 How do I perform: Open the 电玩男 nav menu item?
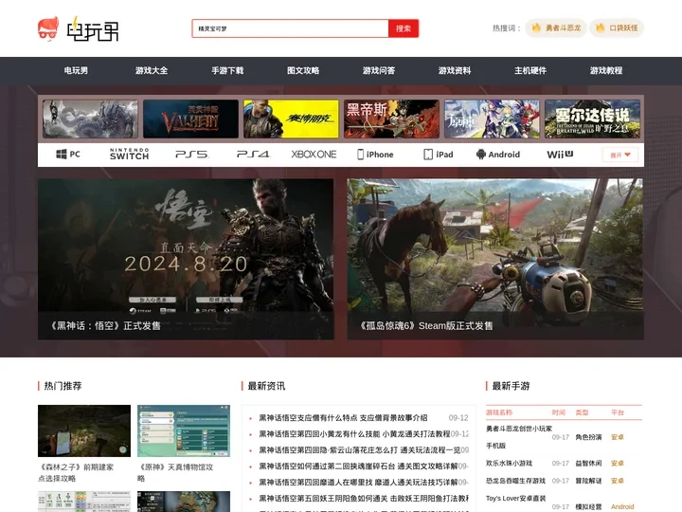[x=76, y=70]
